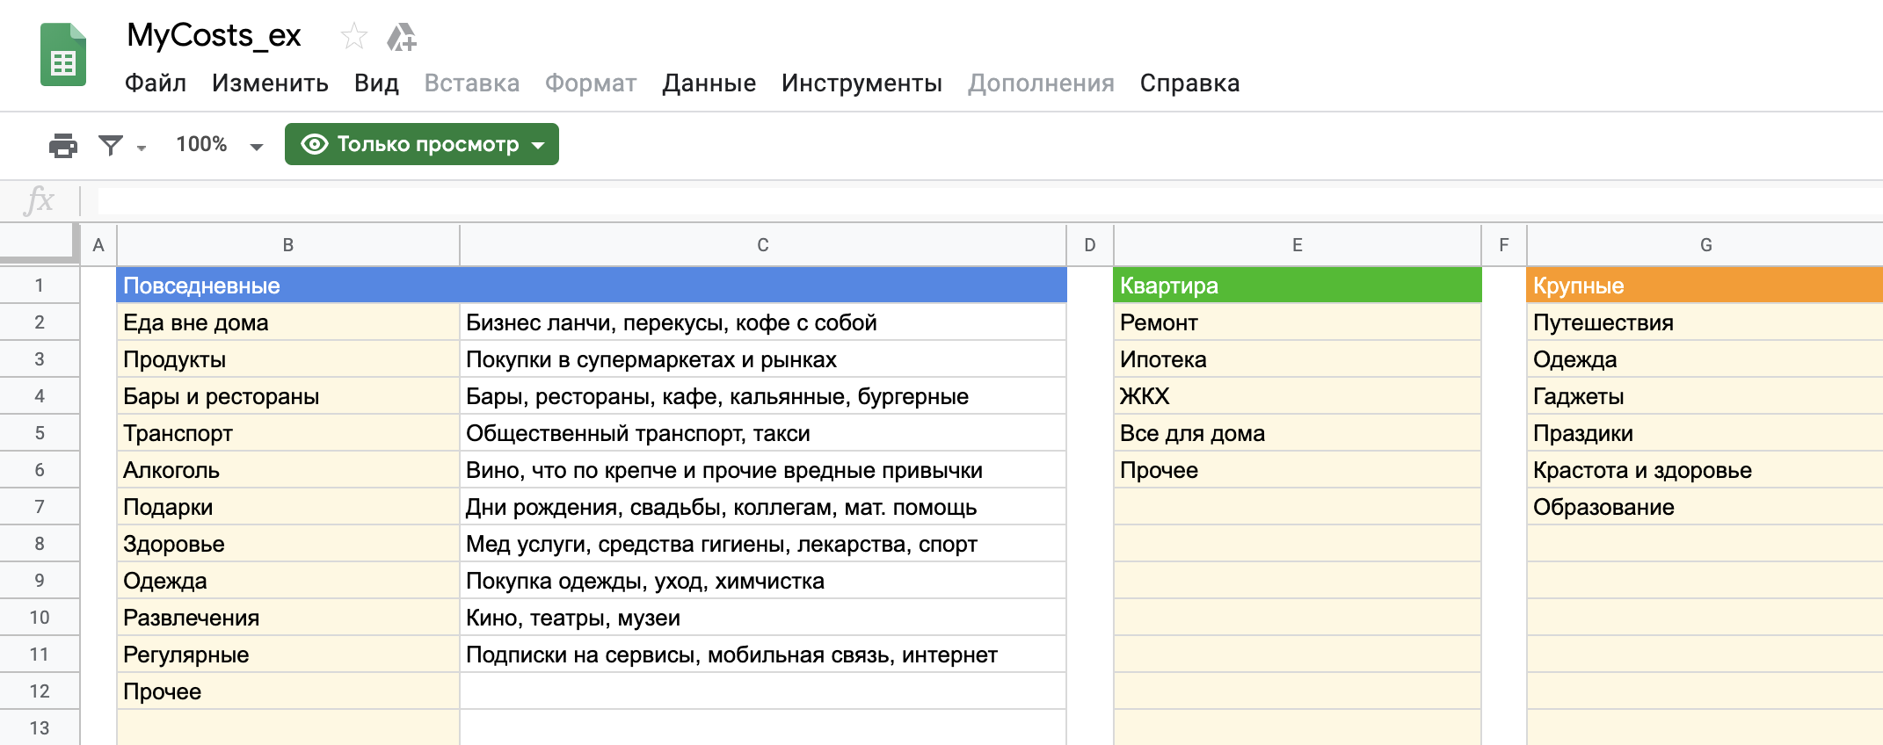
Task: Select the 'Покупки в супермаркетах и рынках' cell
Action: pos(763,359)
